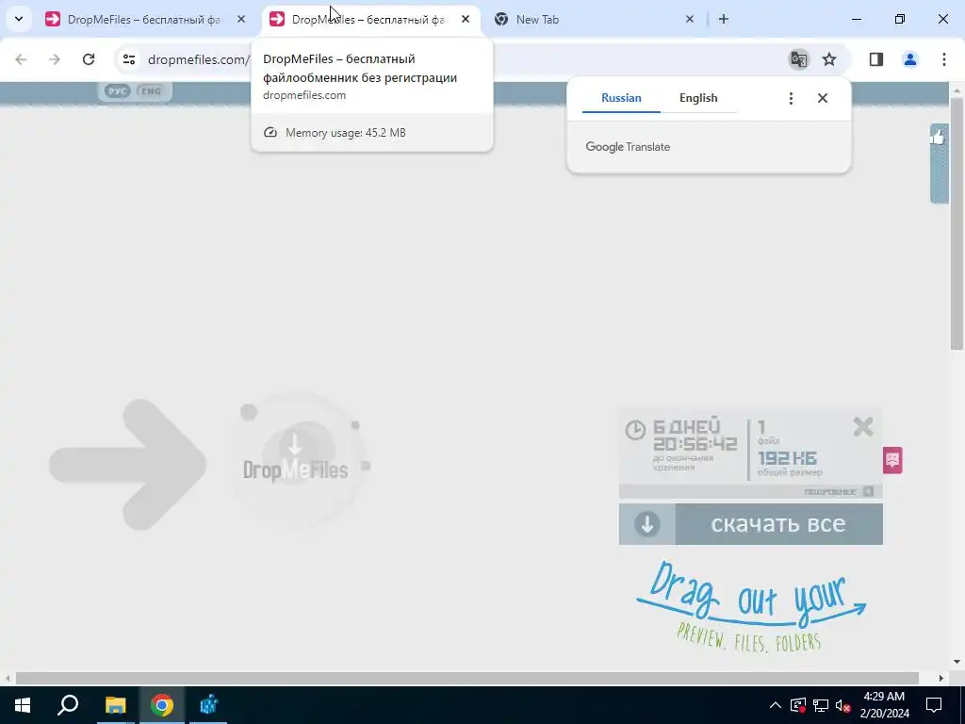The height and width of the screenshot is (724, 965).
Task: Show hidden system tray icons
Action: click(775, 705)
